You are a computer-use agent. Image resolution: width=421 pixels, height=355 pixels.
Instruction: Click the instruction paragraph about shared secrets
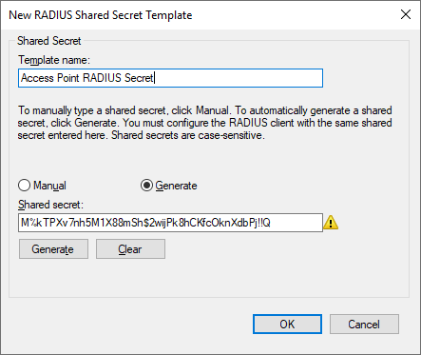[x=204, y=123]
